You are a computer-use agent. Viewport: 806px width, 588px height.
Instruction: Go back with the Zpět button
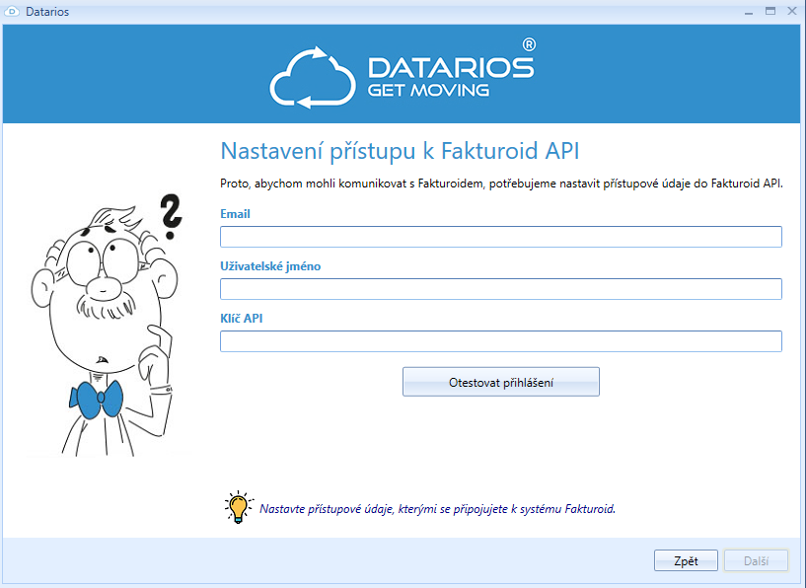686,560
